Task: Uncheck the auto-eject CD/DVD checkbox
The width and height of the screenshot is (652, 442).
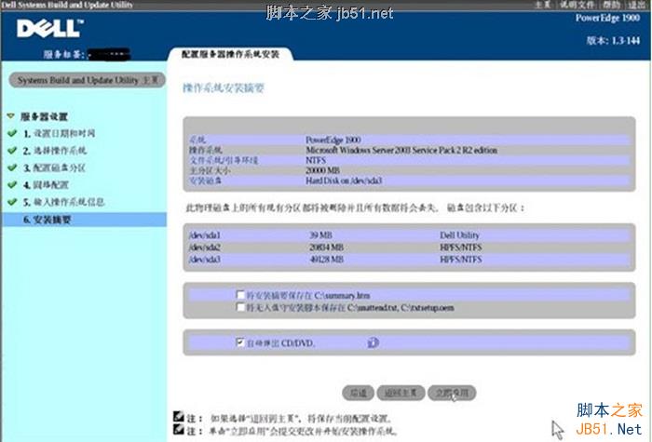Action: (240, 342)
